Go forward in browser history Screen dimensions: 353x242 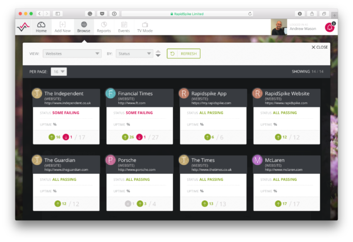pos(47,14)
